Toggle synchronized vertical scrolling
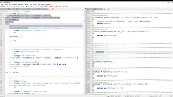 point(36,6)
